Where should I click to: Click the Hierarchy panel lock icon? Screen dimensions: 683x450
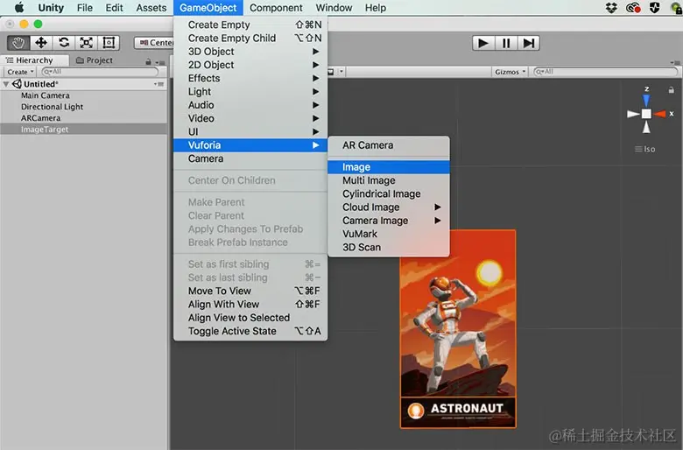(148, 62)
